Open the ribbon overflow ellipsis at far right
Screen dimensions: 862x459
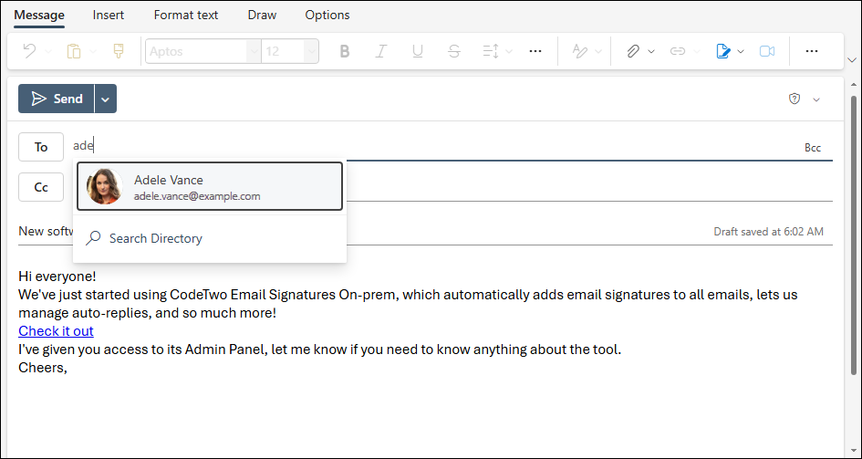(812, 51)
